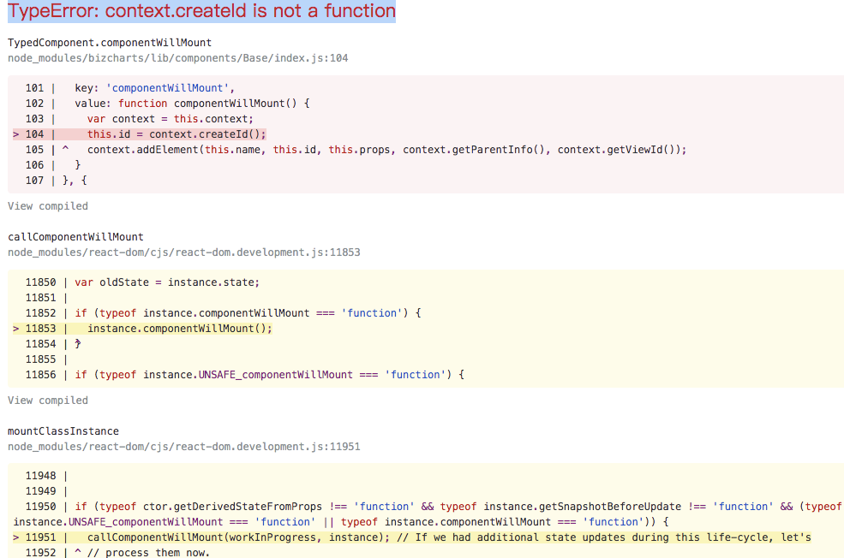844x558 pixels.
Task: Click the empty code line numbered 11949
Action: pyautogui.click(x=46, y=490)
